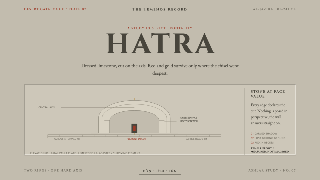Viewport: 320px width, 180px height.
Task: Click the 'Barrel Head / 1:4' label
Action: click(196, 139)
